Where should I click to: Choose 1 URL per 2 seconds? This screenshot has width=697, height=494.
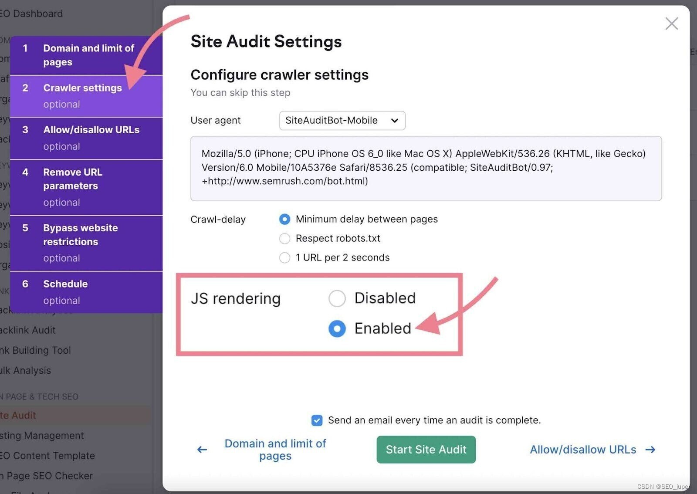coord(284,257)
